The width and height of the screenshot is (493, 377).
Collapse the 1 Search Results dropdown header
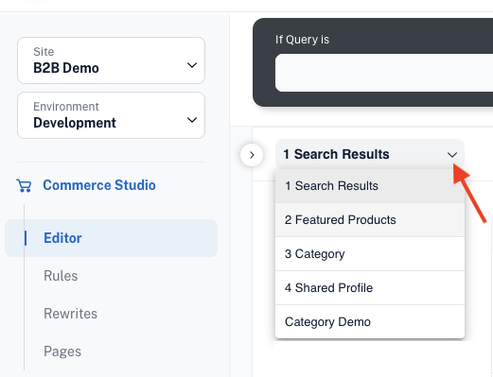point(370,154)
